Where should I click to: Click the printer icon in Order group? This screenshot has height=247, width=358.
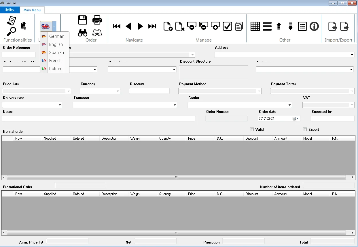(97, 20)
